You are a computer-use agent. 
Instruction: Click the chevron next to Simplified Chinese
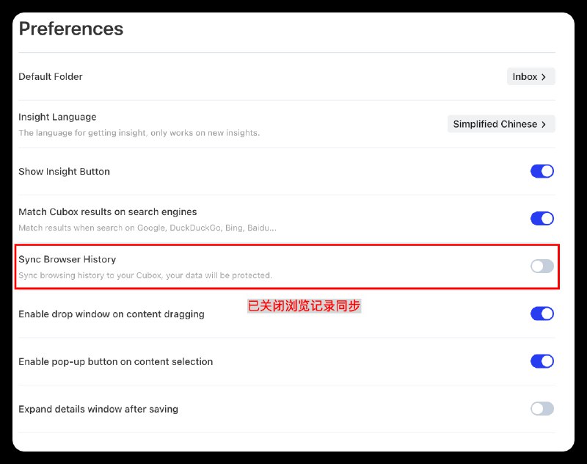[x=544, y=124]
